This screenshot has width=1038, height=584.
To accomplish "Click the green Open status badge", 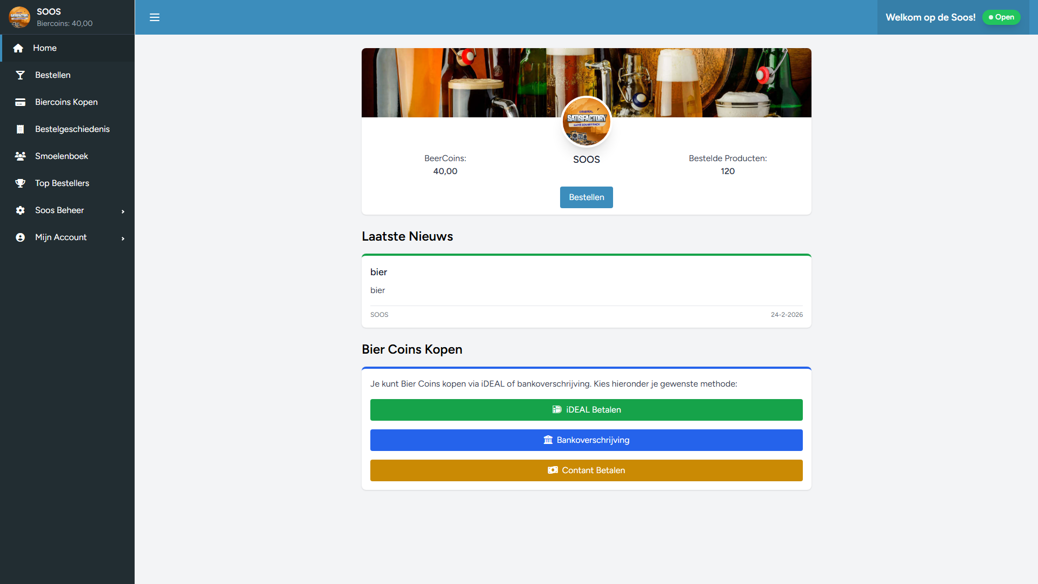I will click(x=1001, y=17).
